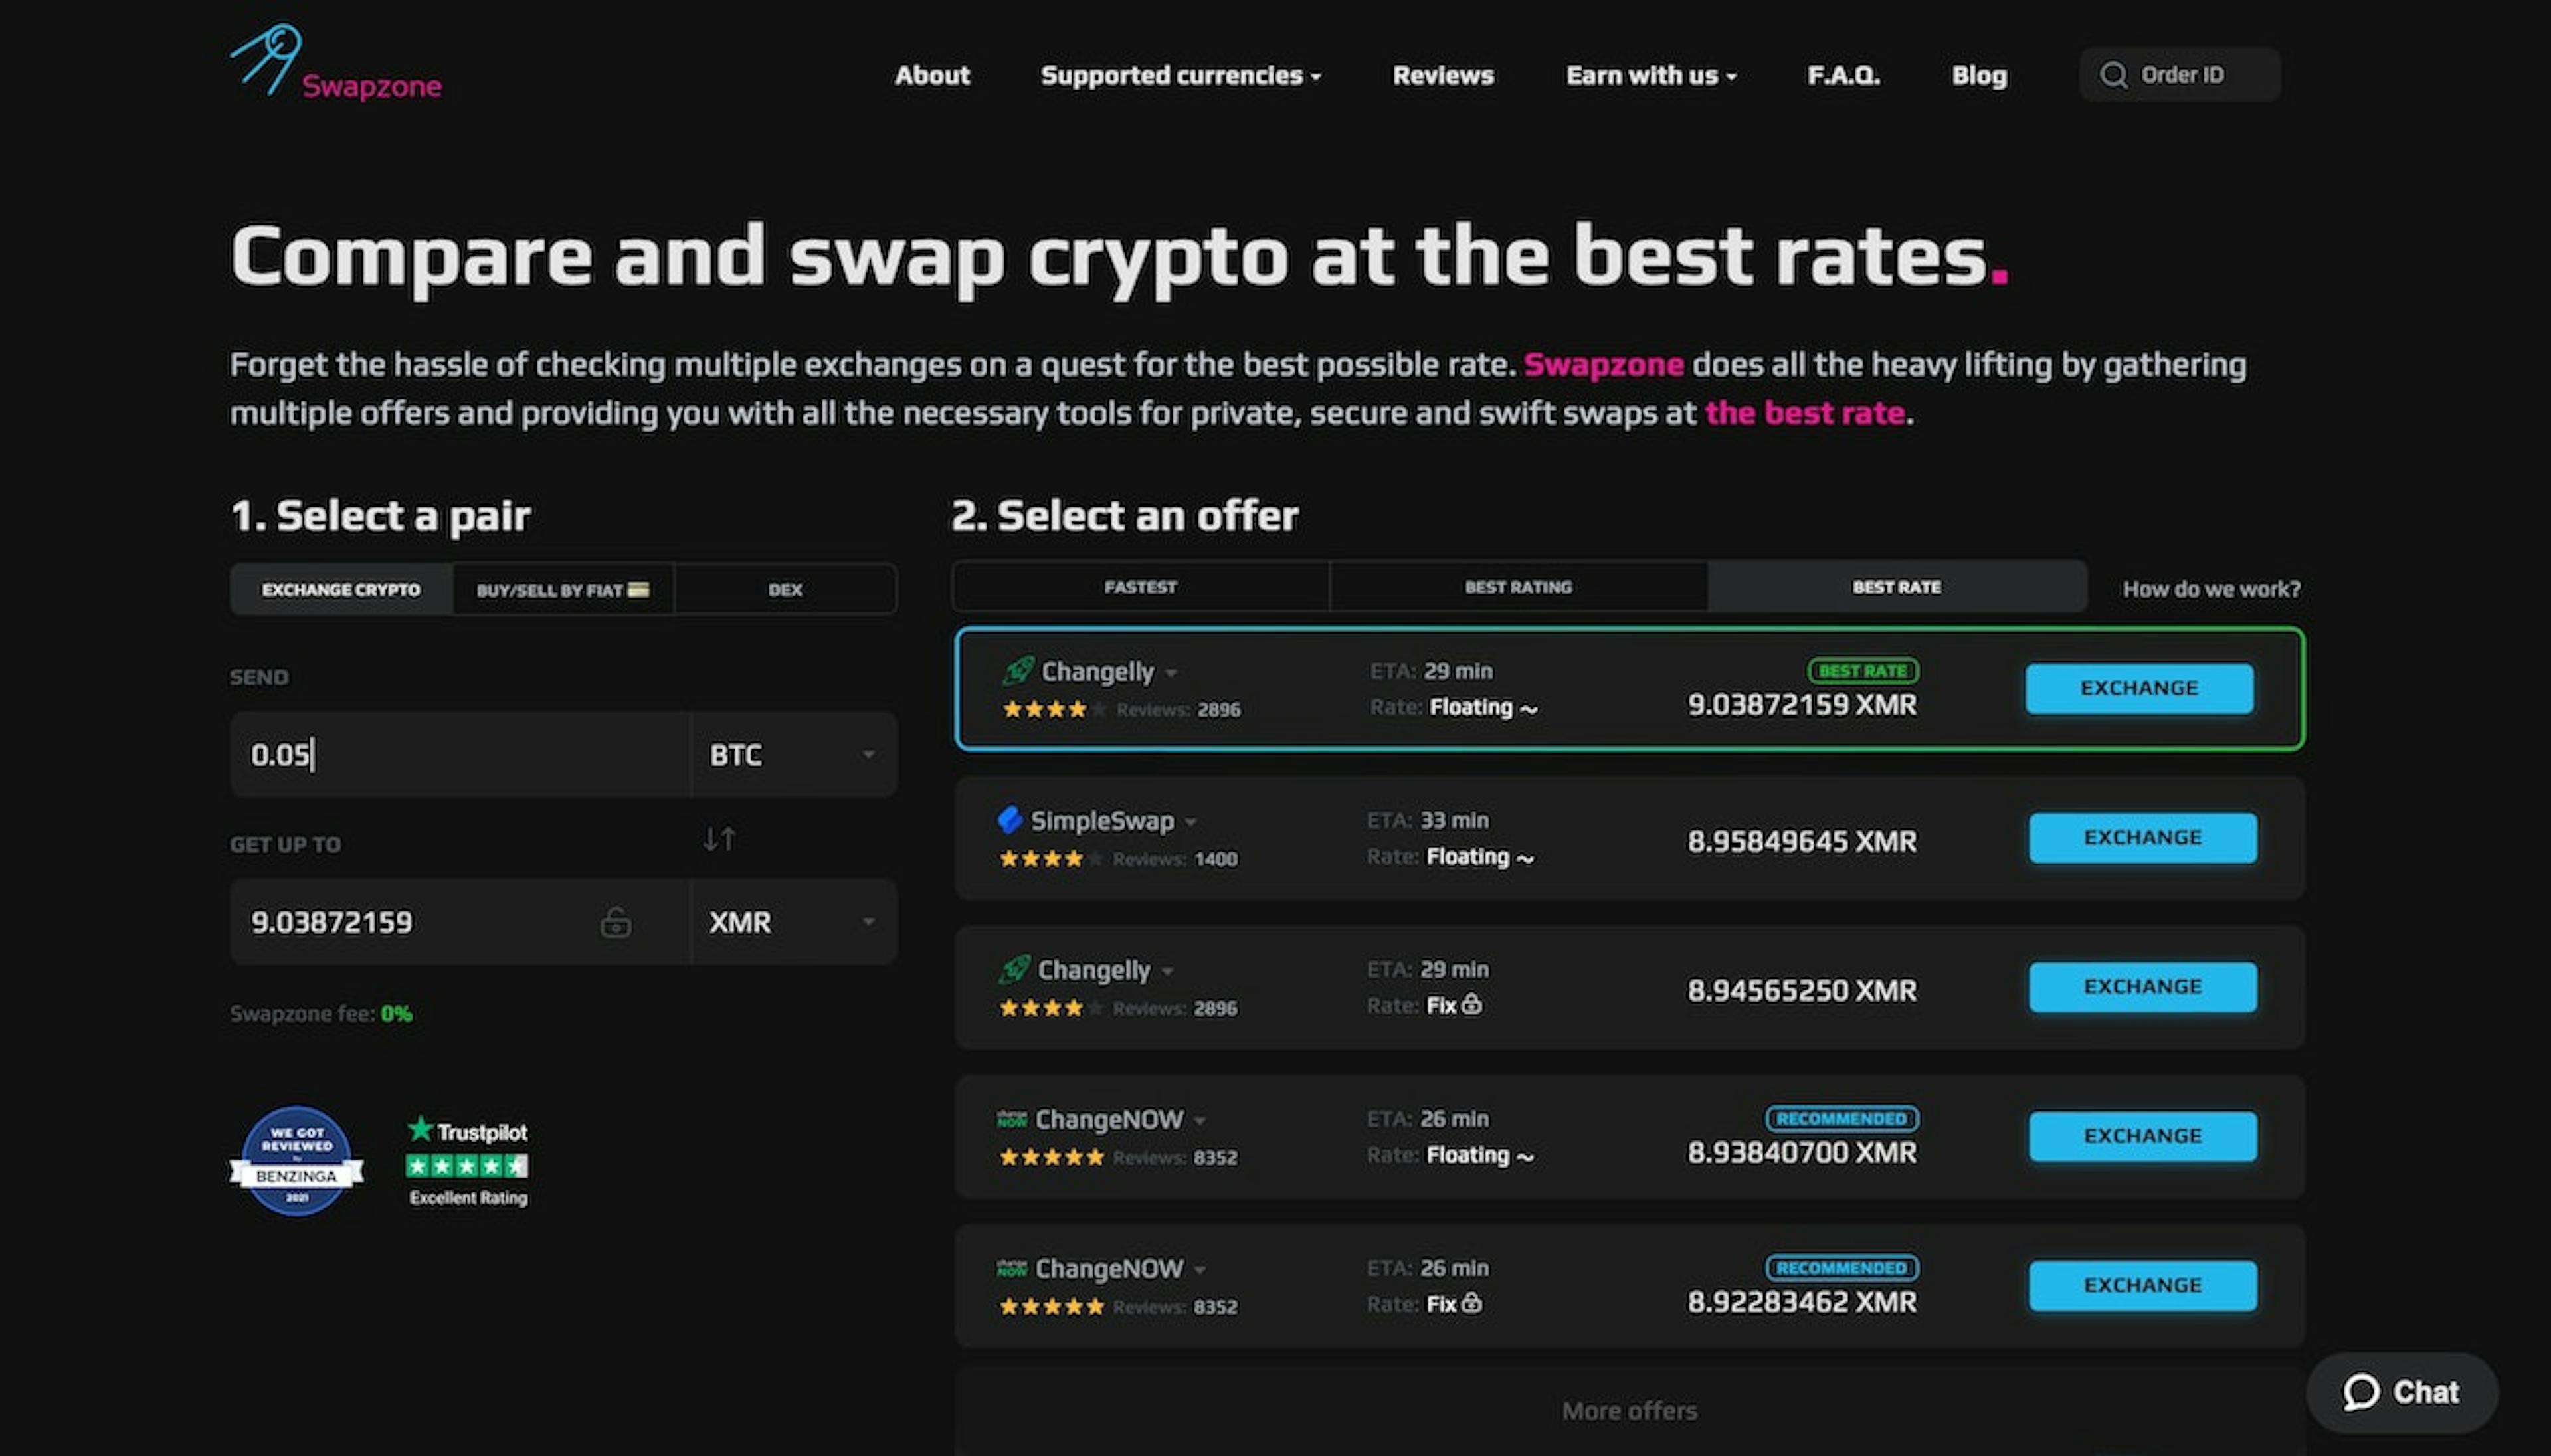Viewport: 2551px width, 1456px height.
Task: Load More offers
Action: pos(1629,1411)
